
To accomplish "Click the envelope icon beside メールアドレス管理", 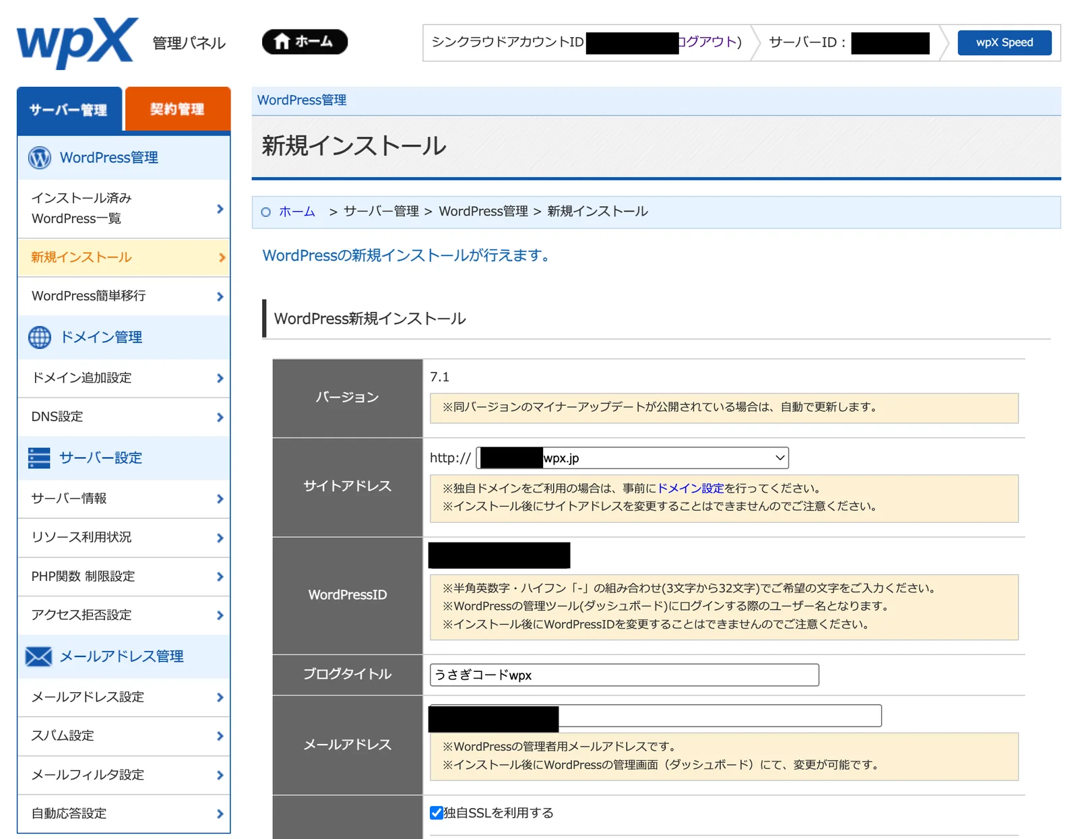I will coord(39,656).
